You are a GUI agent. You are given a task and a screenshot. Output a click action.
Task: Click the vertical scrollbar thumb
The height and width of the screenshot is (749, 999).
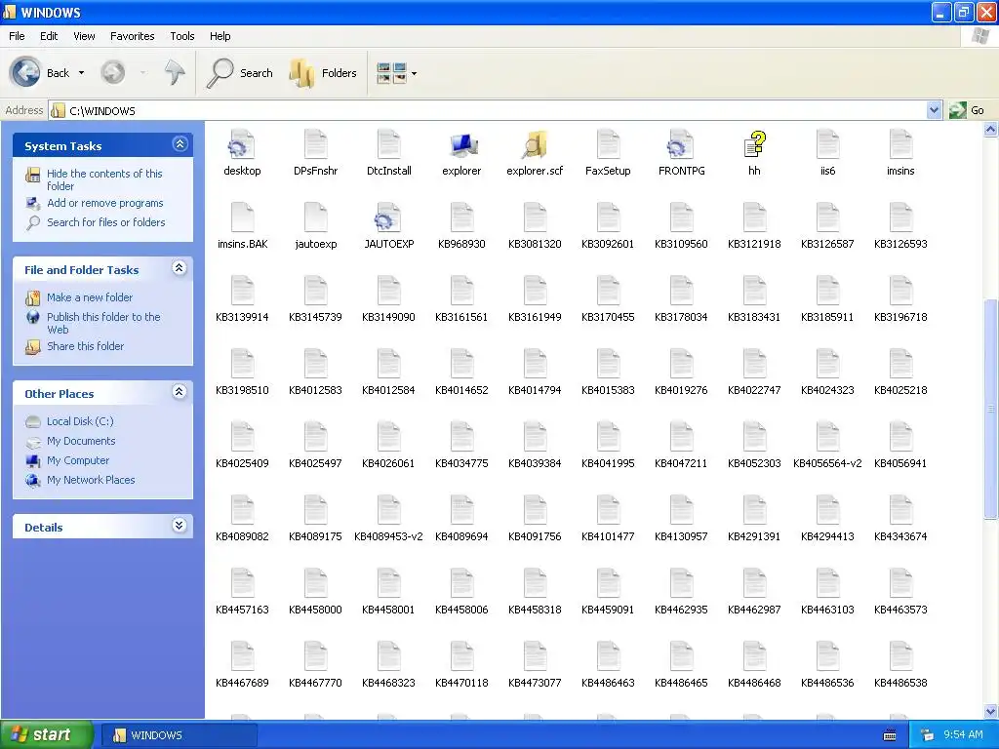point(991,410)
